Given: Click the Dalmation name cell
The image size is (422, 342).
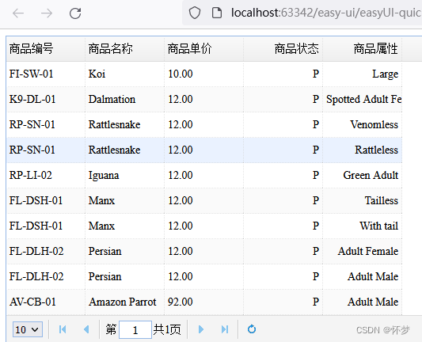Looking at the screenshot, I should [x=124, y=99].
